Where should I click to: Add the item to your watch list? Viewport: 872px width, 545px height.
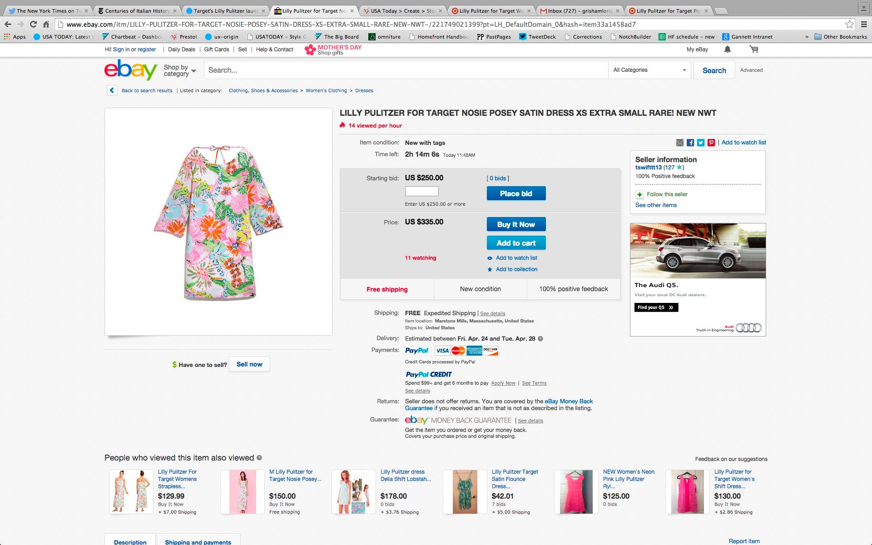pyautogui.click(x=516, y=258)
